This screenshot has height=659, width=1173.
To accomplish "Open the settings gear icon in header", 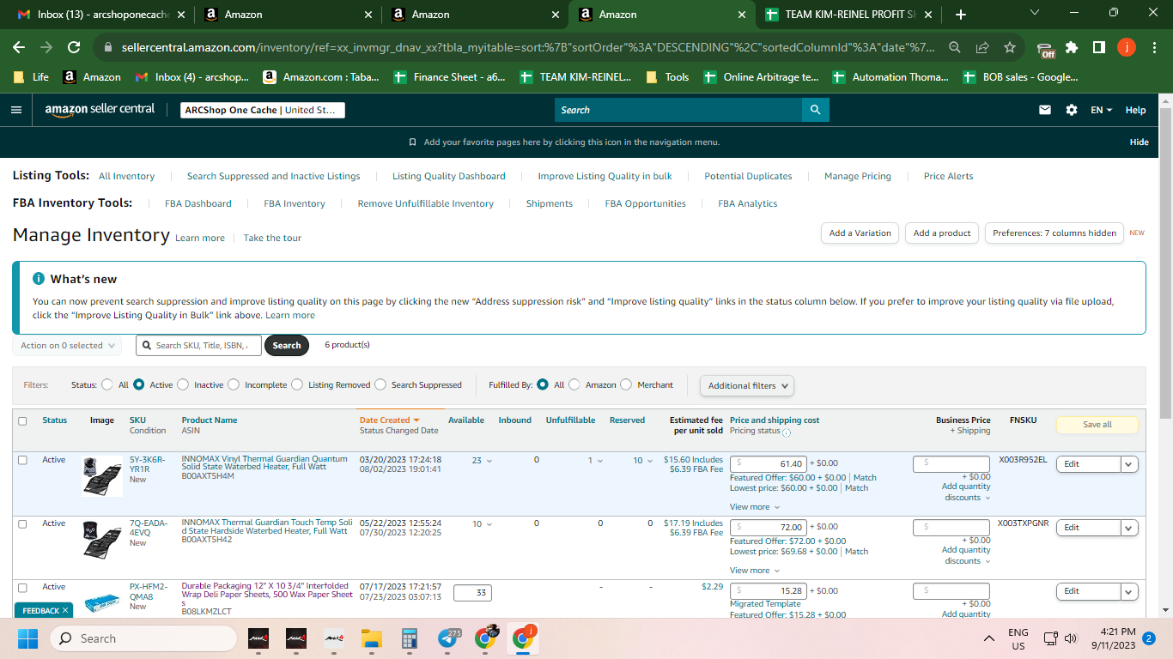I will [1072, 110].
